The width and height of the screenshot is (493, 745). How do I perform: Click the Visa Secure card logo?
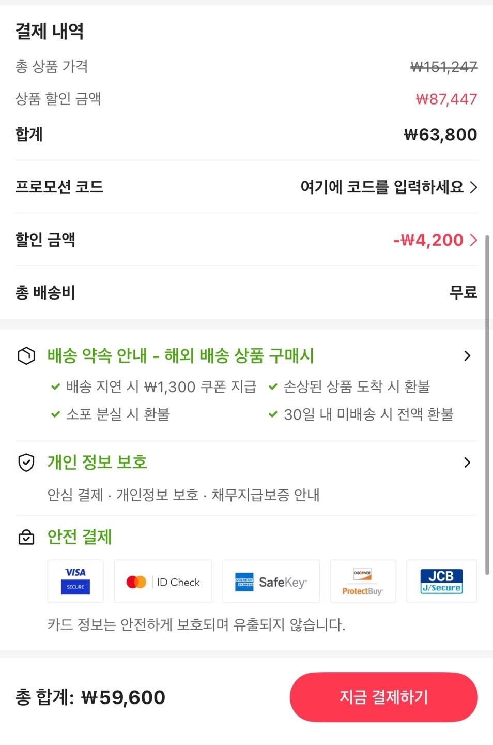75,582
